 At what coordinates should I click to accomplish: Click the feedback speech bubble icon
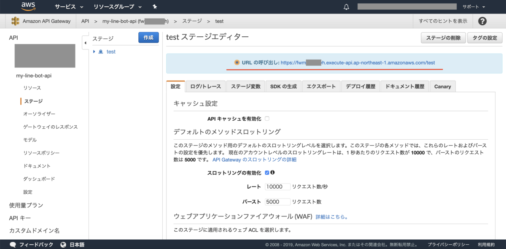tap(13, 244)
